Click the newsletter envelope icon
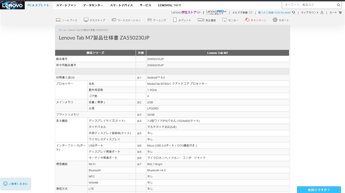This screenshot has width=345, height=193. (251, 12)
